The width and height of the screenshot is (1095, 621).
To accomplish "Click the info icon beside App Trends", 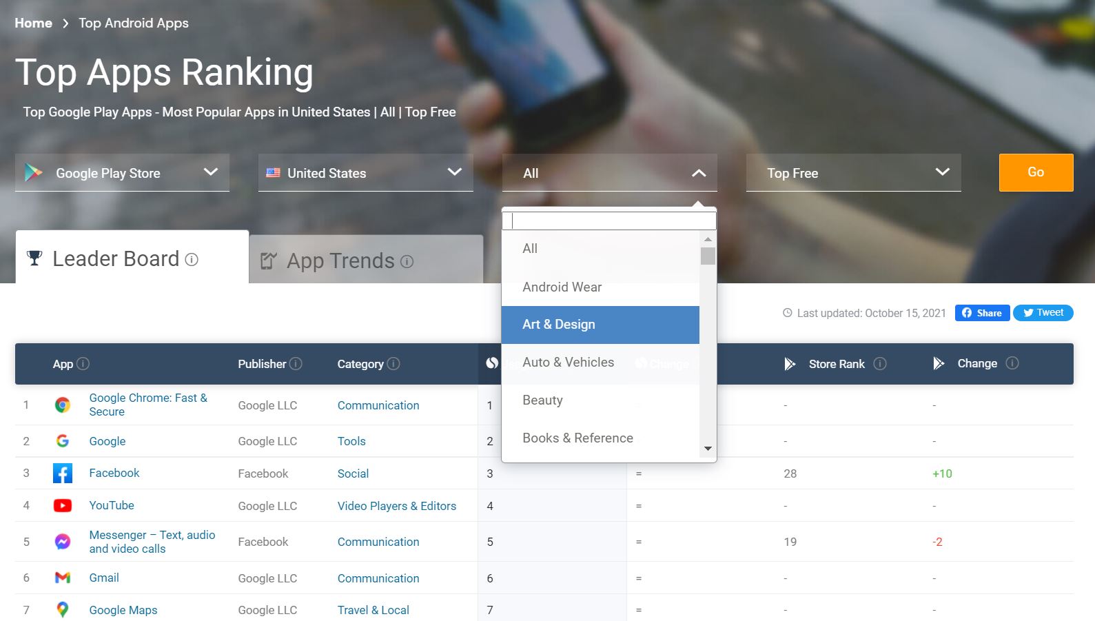I will click(x=407, y=261).
